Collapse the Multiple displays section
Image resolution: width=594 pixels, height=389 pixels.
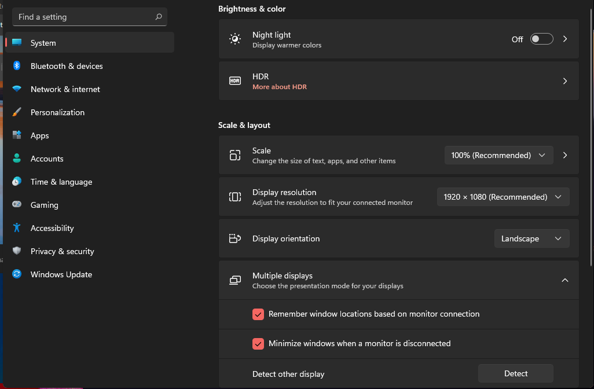tap(565, 280)
